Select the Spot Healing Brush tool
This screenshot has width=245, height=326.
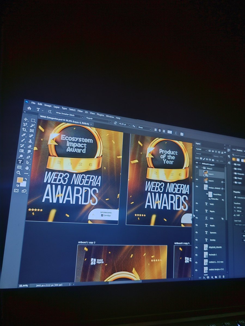[31, 136]
